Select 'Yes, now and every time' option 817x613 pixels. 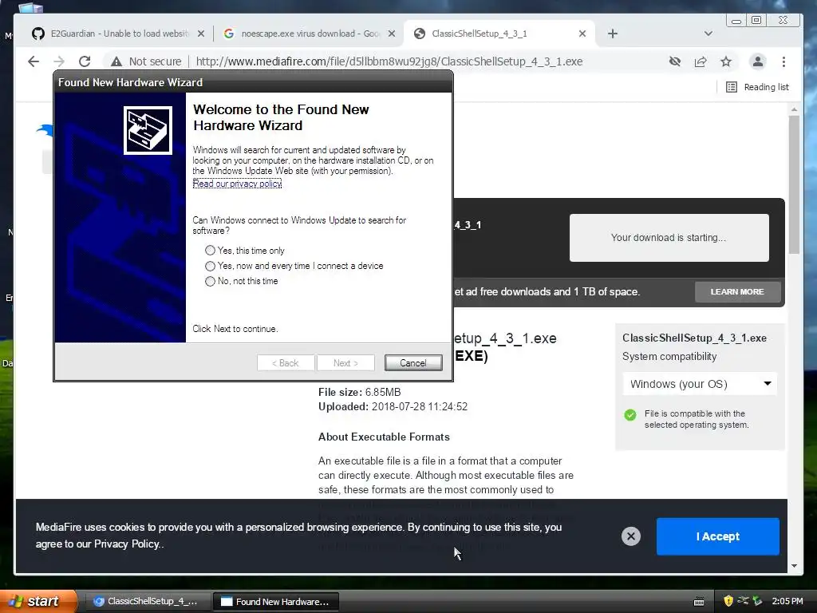tap(210, 266)
